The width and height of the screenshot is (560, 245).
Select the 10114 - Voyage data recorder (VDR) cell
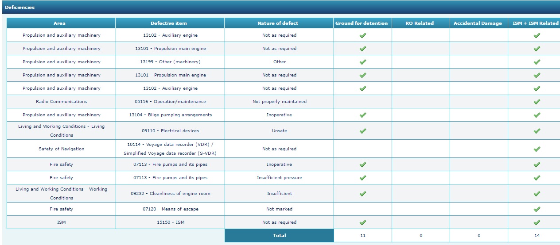click(x=170, y=149)
